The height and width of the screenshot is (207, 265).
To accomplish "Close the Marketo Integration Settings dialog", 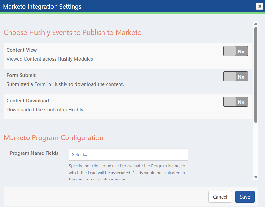I will tap(260, 6).
